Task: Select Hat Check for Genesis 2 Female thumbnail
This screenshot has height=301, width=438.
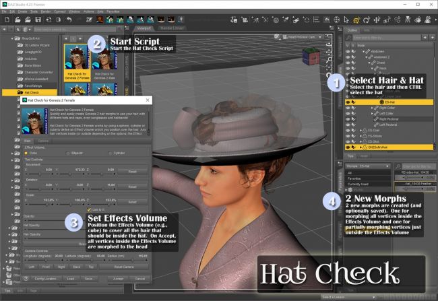Action: point(77,63)
